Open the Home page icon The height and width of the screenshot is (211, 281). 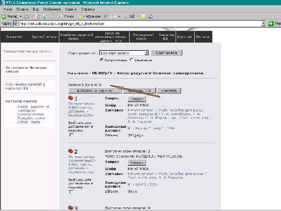(52, 16)
